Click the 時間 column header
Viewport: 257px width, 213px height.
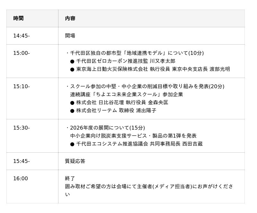[x=18, y=18]
